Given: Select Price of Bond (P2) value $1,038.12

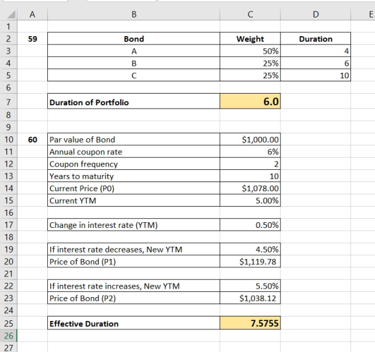Looking at the screenshot, I should point(250,298).
